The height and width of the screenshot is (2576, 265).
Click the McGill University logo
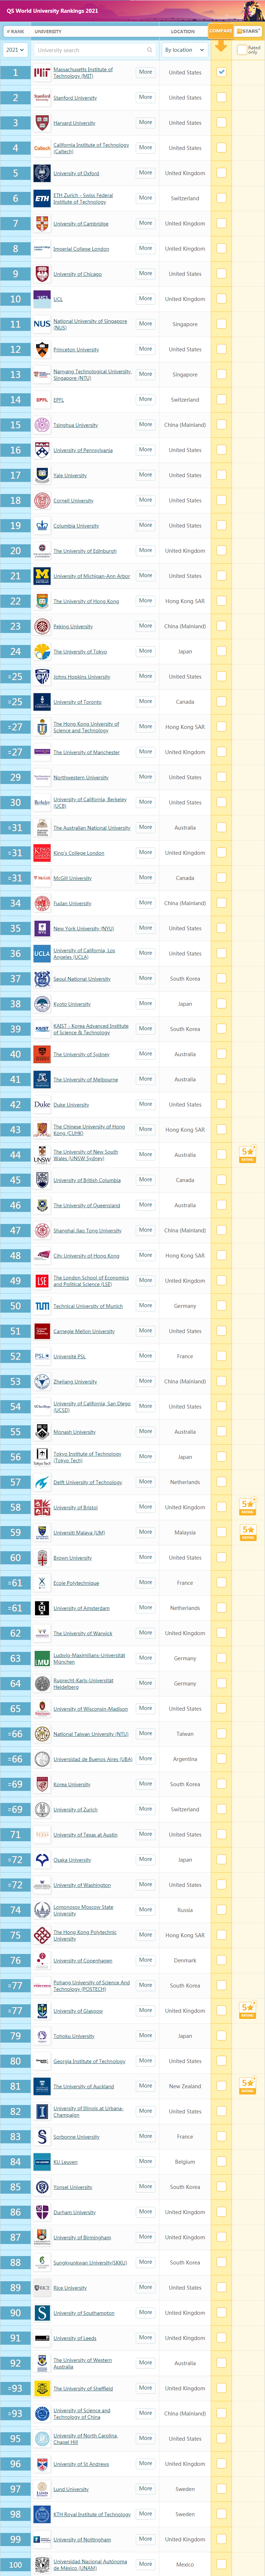pos(42,878)
